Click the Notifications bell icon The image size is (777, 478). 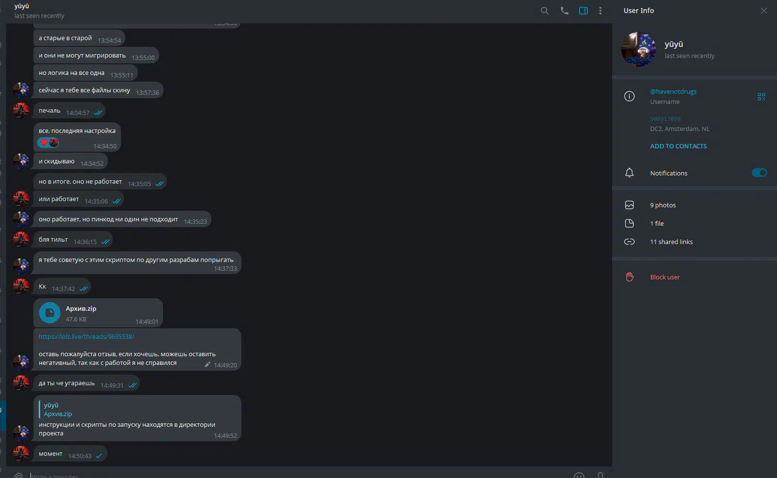pos(629,173)
